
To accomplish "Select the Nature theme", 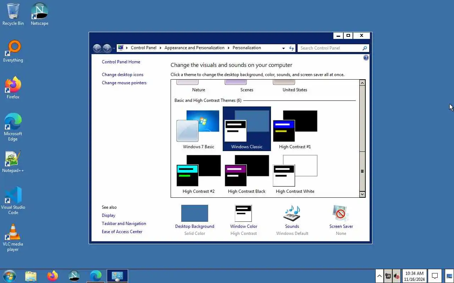I will coord(198,86).
